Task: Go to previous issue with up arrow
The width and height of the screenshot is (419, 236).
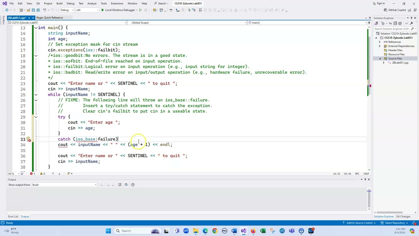Action: [x=53, y=174]
